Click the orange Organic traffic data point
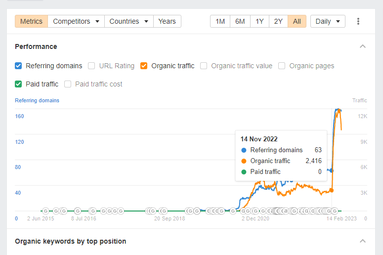This screenshot has width=383, height=255. (332, 190)
